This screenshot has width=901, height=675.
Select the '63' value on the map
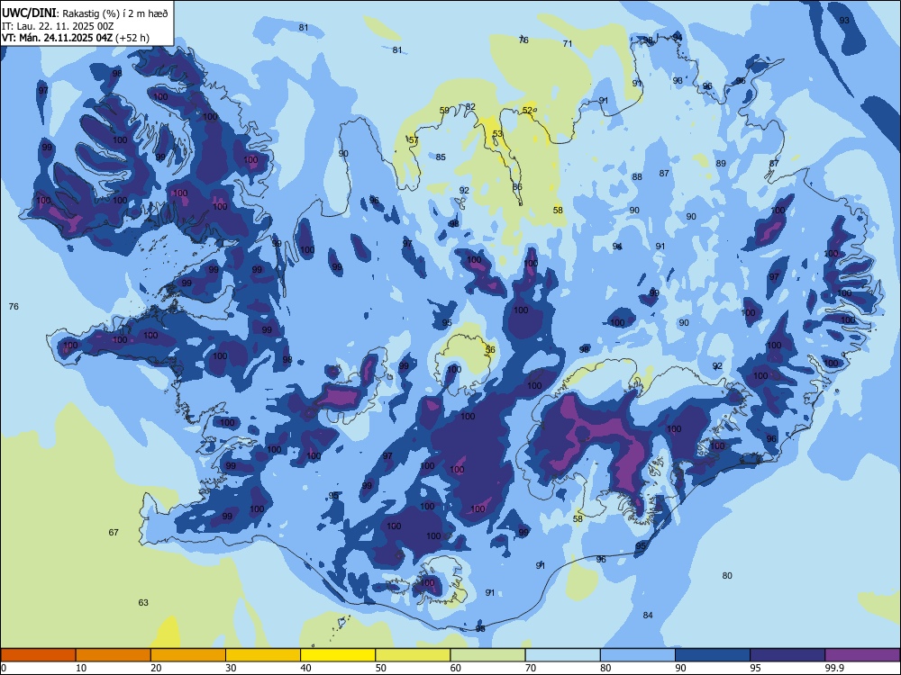(143, 603)
